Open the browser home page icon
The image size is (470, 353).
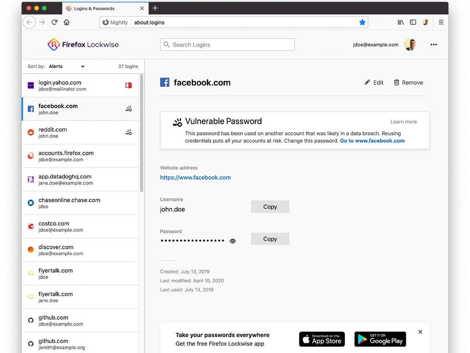coord(67,22)
